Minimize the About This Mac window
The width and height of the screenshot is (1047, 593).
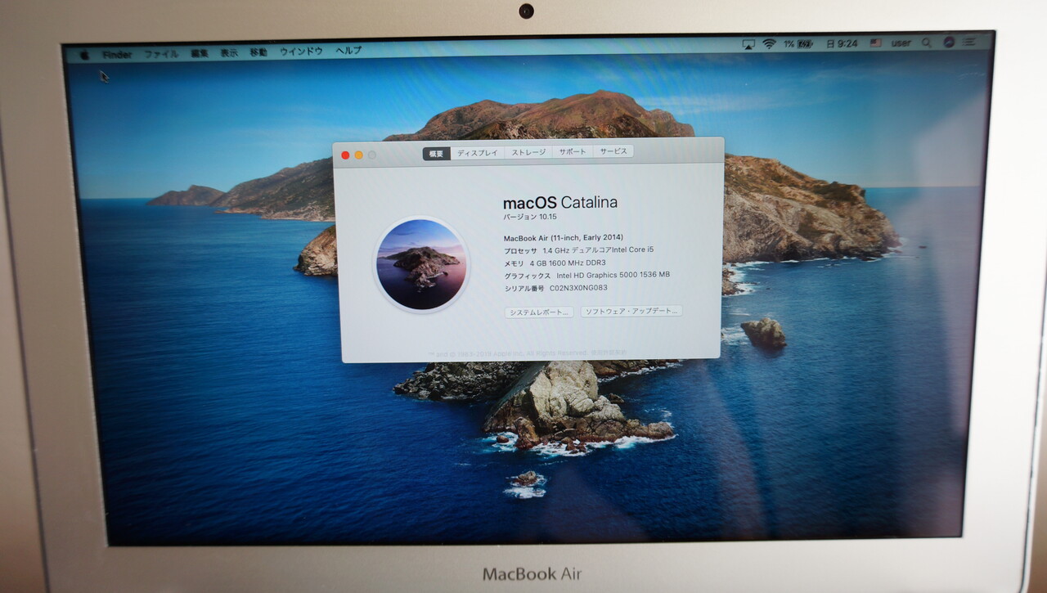coord(358,155)
